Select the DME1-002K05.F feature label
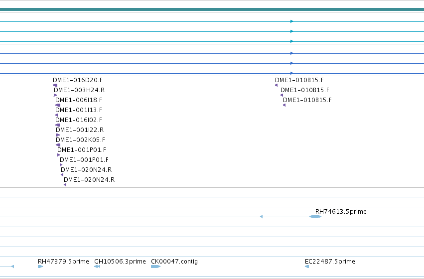Image resolution: width=424 pixels, height=279 pixels. [x=80, y=140]
